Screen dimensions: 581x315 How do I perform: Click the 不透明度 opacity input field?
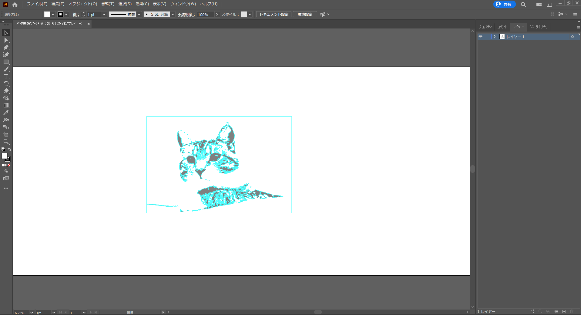(205, 15)
